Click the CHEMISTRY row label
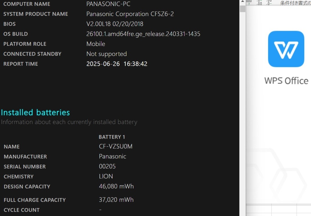Screen dimensions: 311x216 point(19,177)
